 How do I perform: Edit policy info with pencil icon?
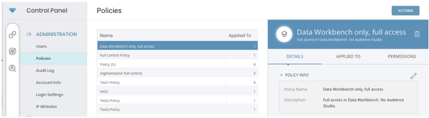[413, 76]
